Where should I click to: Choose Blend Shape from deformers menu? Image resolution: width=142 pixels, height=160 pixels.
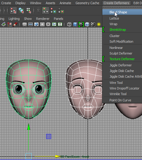click(122, 12)
